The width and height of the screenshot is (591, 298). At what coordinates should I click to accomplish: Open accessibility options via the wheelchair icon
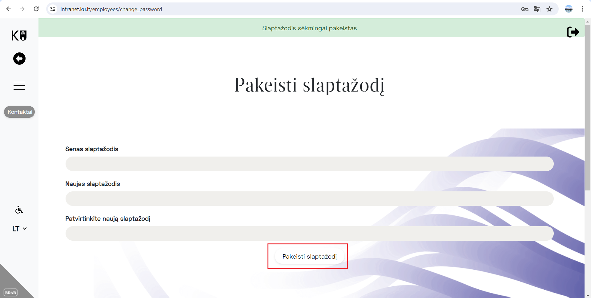point(19,210)
